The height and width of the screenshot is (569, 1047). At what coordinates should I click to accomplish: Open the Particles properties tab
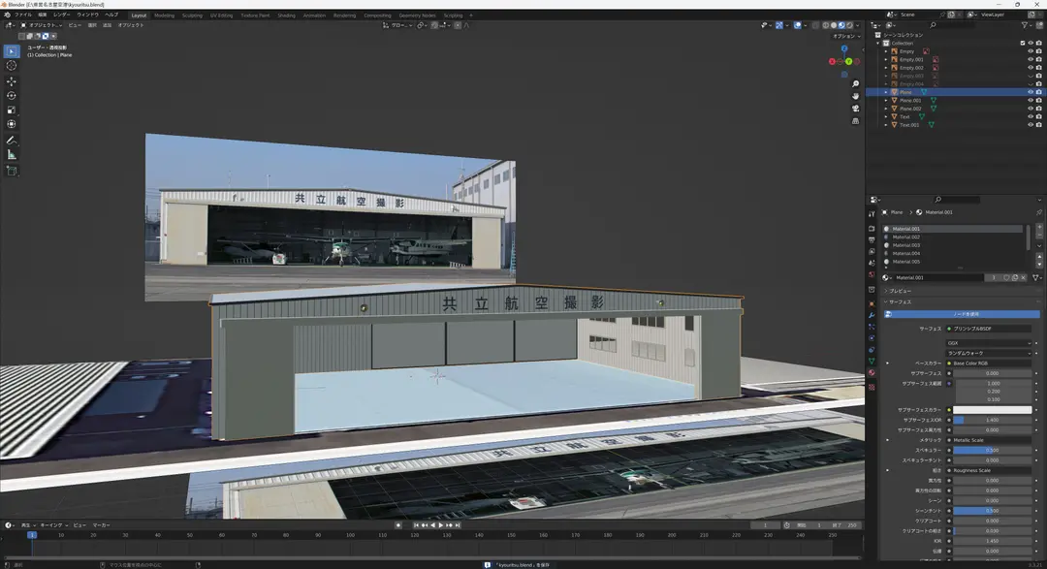pyautogui.click(x=872, y=327)
